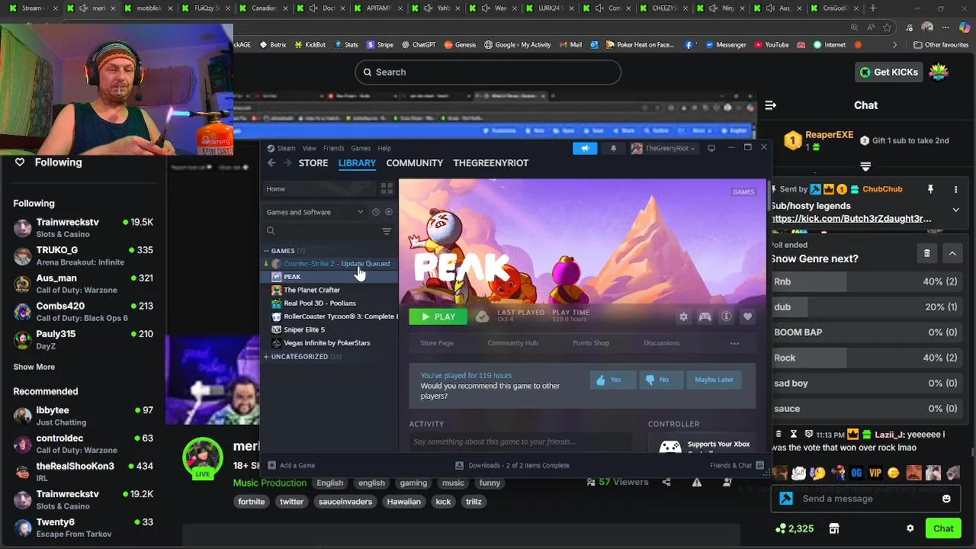Open controller settings icon for PEAK
The image size is (976, 549).
click(705, 316)
